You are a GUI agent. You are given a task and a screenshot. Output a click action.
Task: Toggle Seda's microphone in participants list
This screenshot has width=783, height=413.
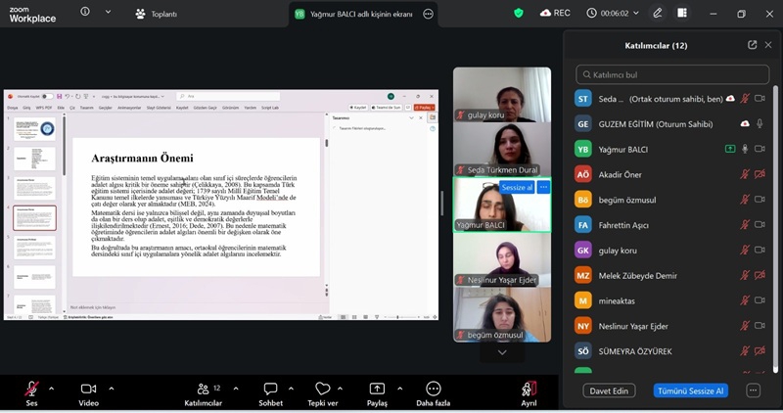(x=745, y=99)
